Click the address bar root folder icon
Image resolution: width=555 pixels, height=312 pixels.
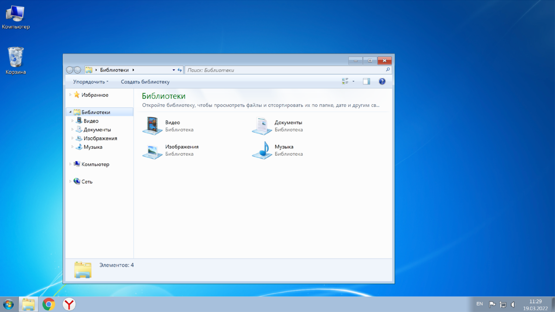[89, 70]
